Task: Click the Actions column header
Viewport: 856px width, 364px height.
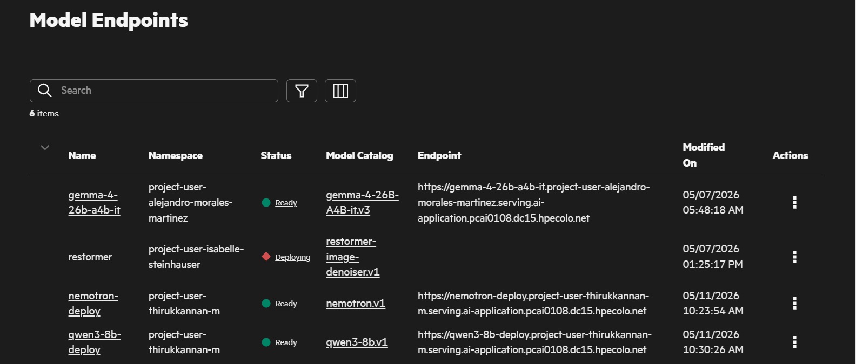Action: coord(790,156)
